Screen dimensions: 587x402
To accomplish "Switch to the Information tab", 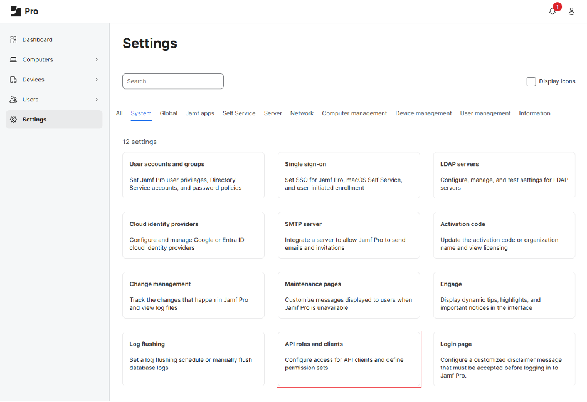I will tap(534, 113).
